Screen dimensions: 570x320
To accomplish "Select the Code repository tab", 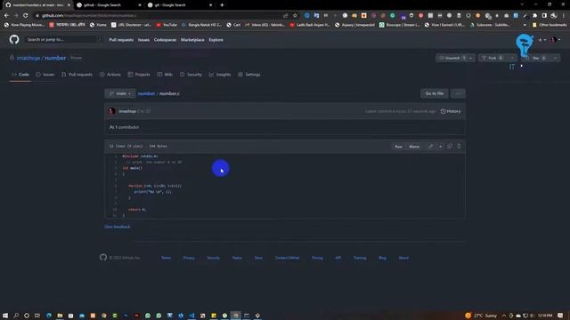I will click(20, 75).
